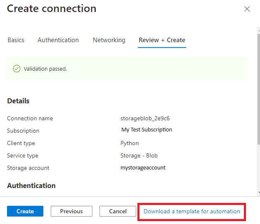Go back with the Previous button
The image size is (260, 224).
coord(71,211)
